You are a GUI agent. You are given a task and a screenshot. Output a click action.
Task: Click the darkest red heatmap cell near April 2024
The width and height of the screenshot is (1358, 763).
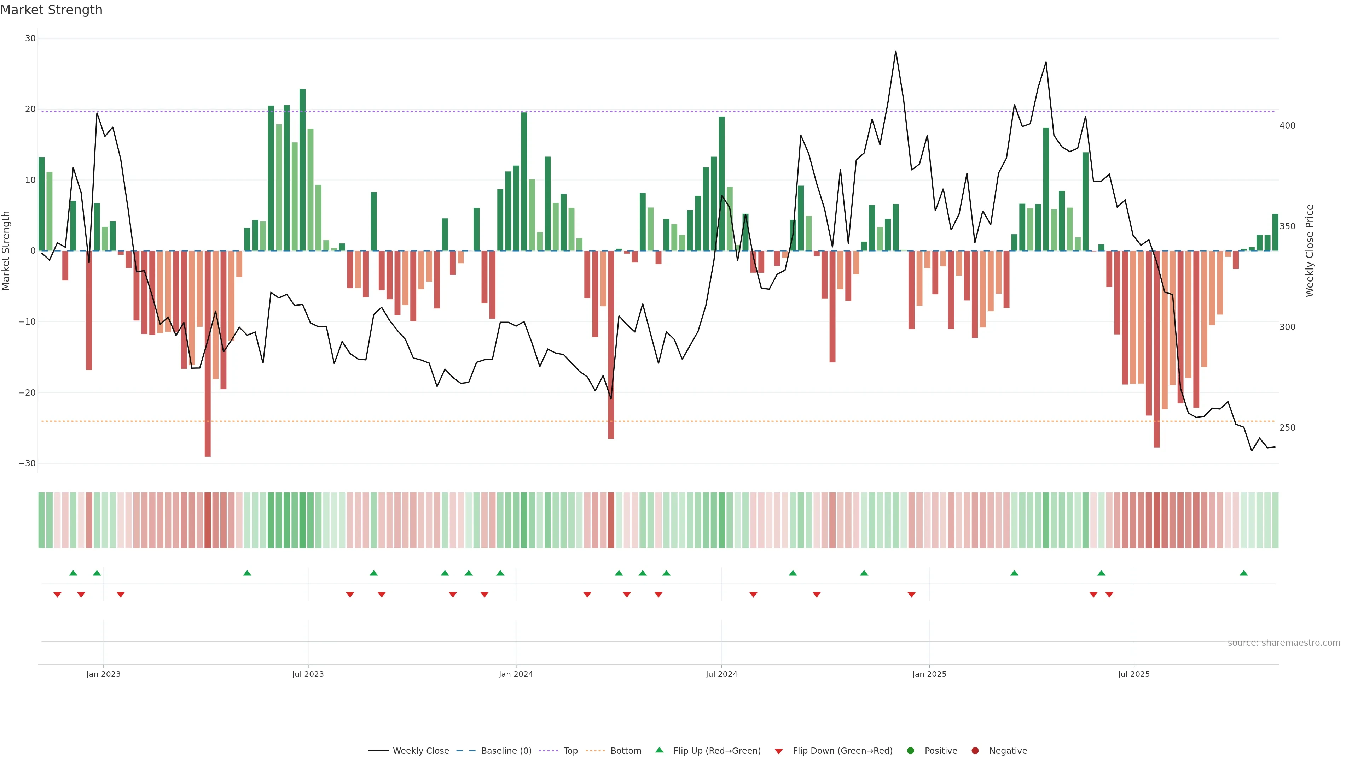tap(611, 520)
